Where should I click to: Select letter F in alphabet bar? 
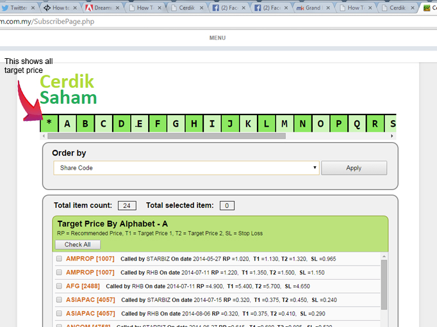click(x=158, y=124)
